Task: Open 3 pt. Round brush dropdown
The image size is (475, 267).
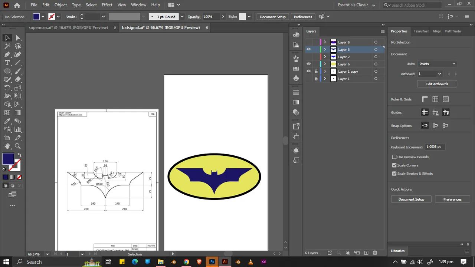Action: tap(182, 17)
